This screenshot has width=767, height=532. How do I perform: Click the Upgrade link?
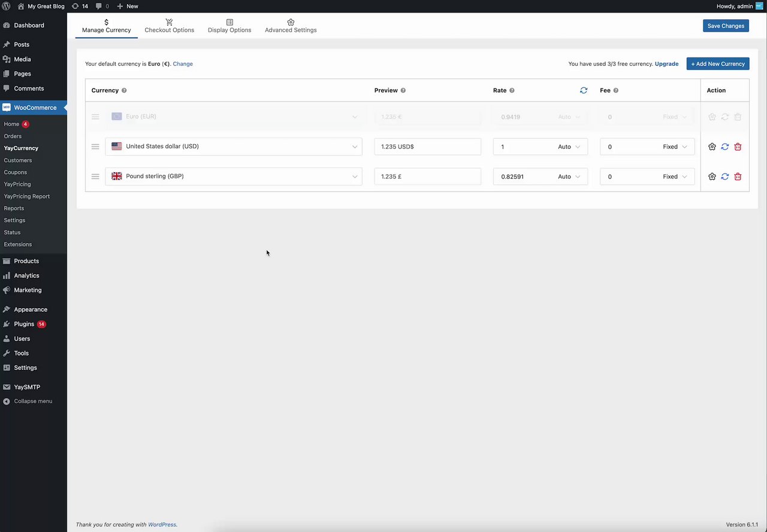pyautogui.click(x=666, y=63)
